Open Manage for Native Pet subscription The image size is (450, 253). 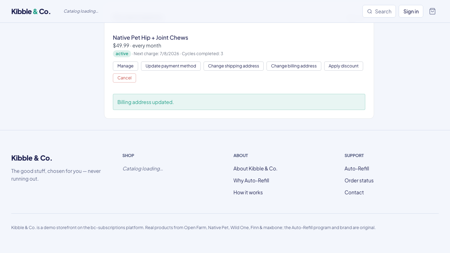click(x=126, y=66)
